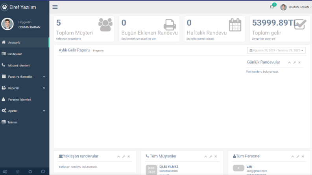The image size is (312, 175).
Task: Click the sidebar footer GitHub icon
Action: pyautogui.click(x=30, y=171)
